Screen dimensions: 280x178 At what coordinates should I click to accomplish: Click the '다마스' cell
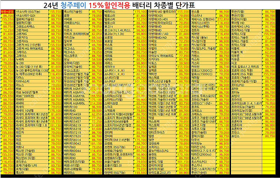[32, 77]
